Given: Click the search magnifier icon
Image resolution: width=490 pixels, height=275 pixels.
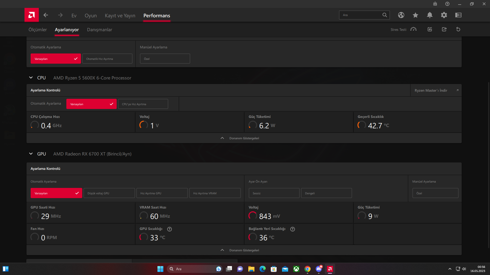Looking at the screenshot, I should tap(385, 15).
